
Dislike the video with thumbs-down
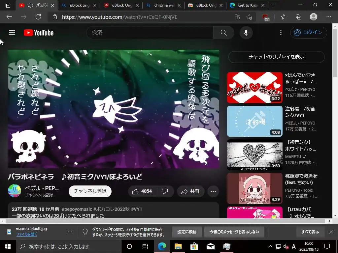click(x=165, y=191)
